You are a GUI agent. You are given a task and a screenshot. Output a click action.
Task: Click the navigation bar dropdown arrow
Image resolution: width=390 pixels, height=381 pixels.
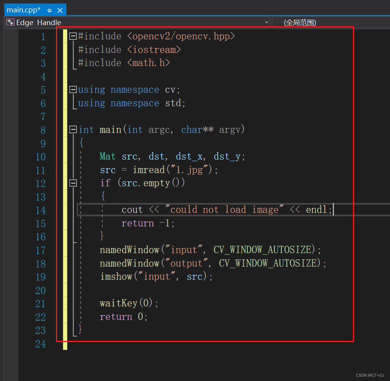tap(267, 22)
